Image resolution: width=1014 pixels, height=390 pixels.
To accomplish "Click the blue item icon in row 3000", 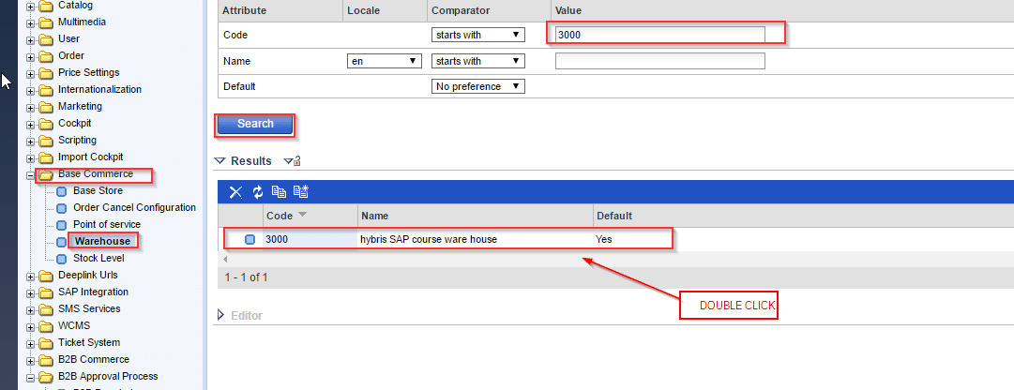I will coord(250,239).
